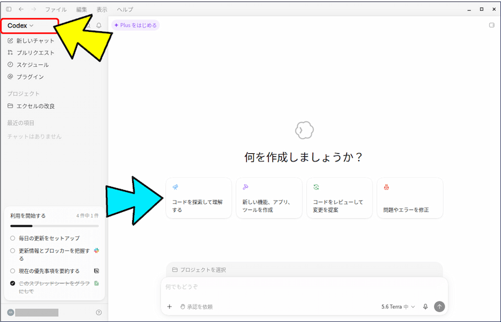Click the hammer icon on build card

[245, 187]
